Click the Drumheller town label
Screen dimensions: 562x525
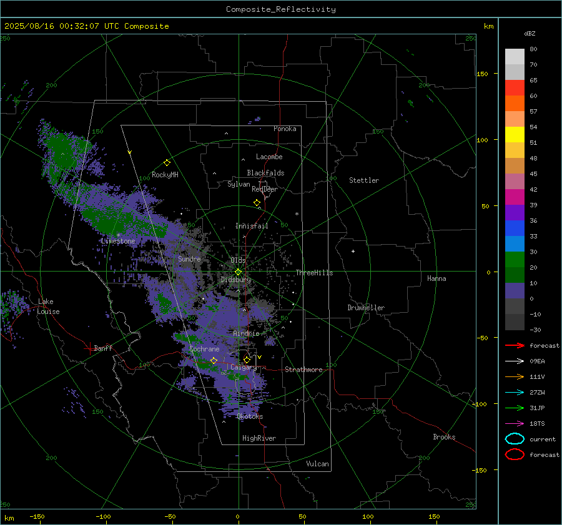point(366,308)
